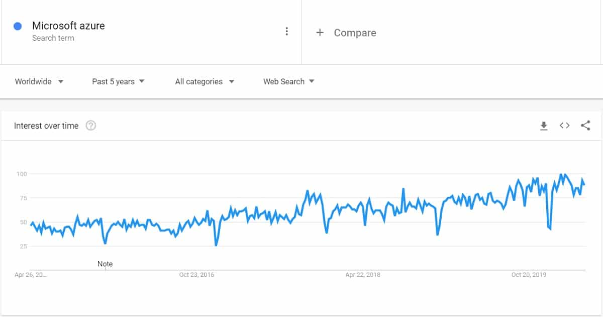The height and width of the screenshot is (317, 603).
Task: Click the Note marker below the chart
Action: tap(105, 263)
